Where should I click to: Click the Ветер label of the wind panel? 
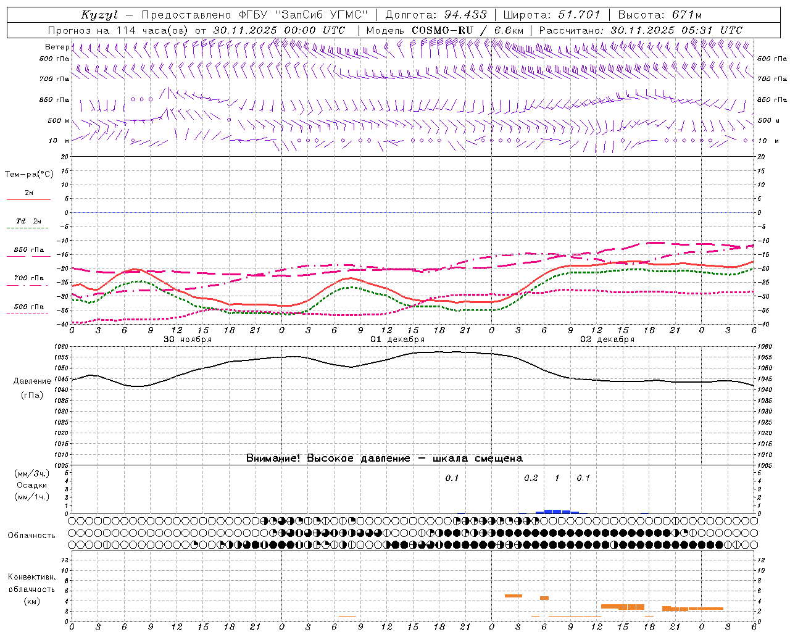tap(57, 47)
